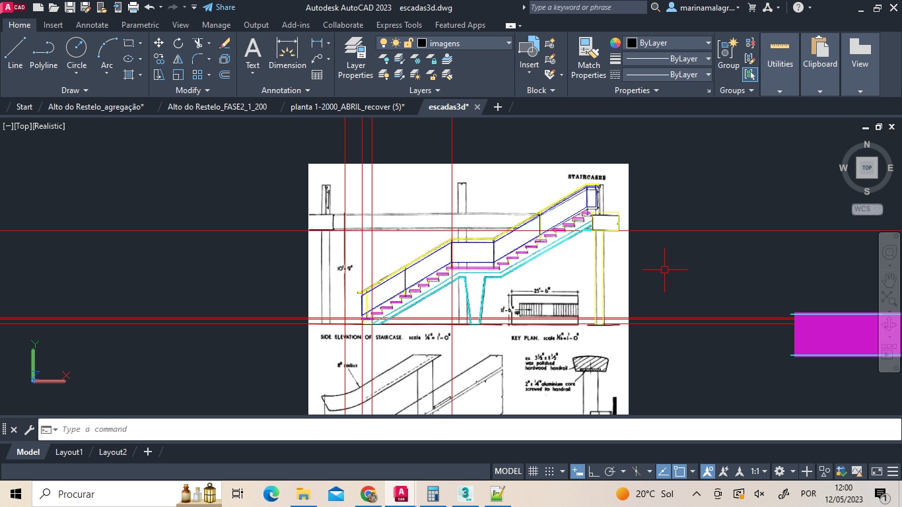Activate the Offset tool
The height and width of the screenshot is (507, 902).
tap(225, 75)
